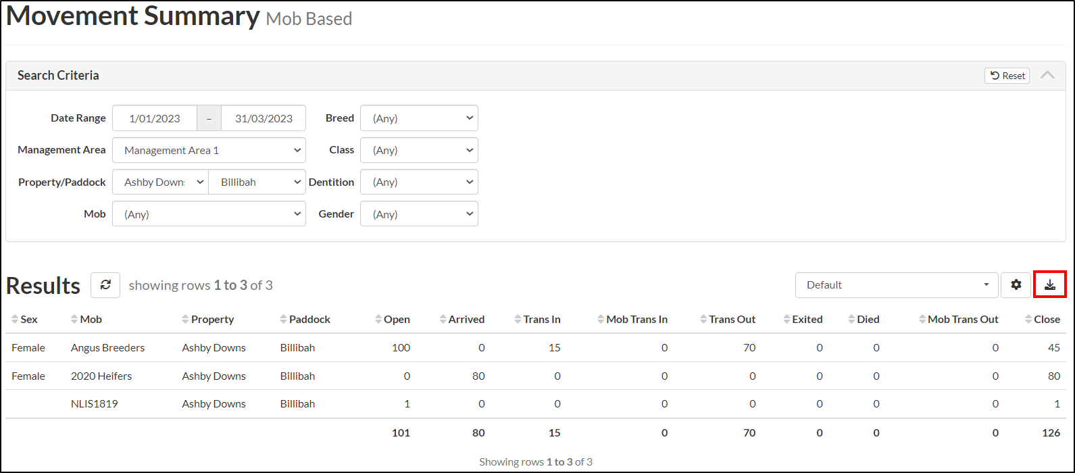This screenshot has height=473, width=1075.
Task: Click the download results icon
Action: pos(1050,284)
